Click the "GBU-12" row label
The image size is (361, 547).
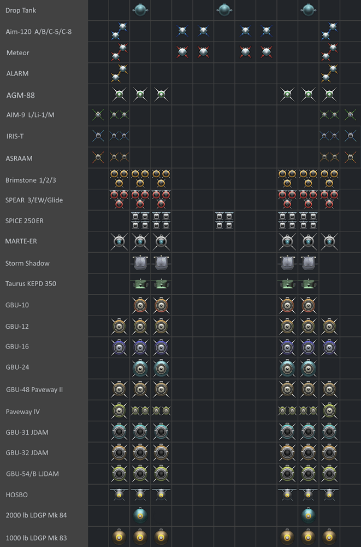pyautogui.click(x=17, y=327)
